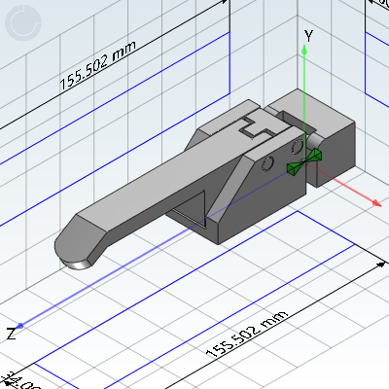
Task: Select the left round hole on the bracket
Action: 268,163
